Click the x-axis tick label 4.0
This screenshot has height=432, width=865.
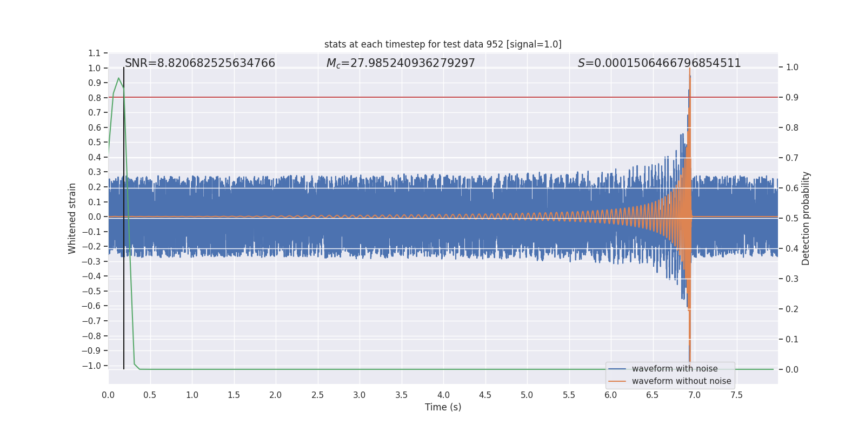click(x=443, y=395)
